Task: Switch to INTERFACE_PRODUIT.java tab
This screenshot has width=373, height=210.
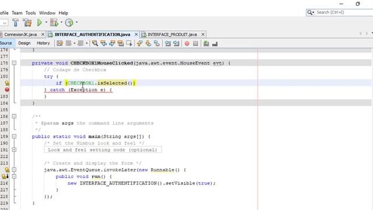Action: pos(173,34)
